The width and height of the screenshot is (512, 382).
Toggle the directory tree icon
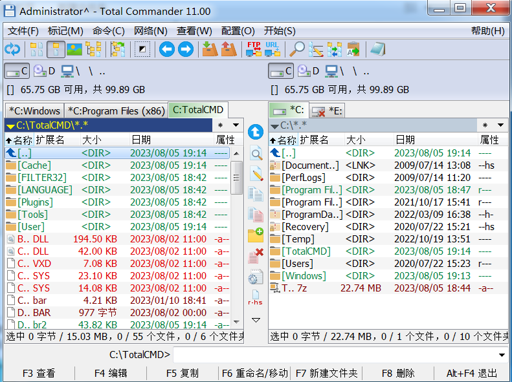tap(93, 49)
